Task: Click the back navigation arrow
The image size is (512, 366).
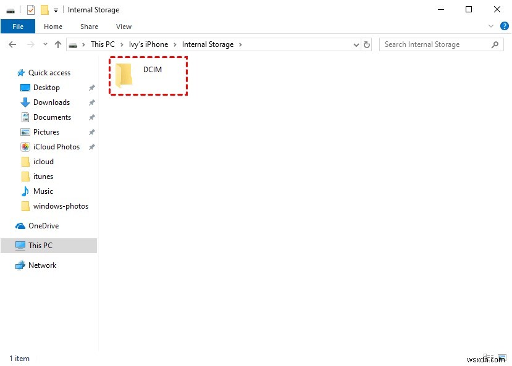Action: tap(12, 44)
